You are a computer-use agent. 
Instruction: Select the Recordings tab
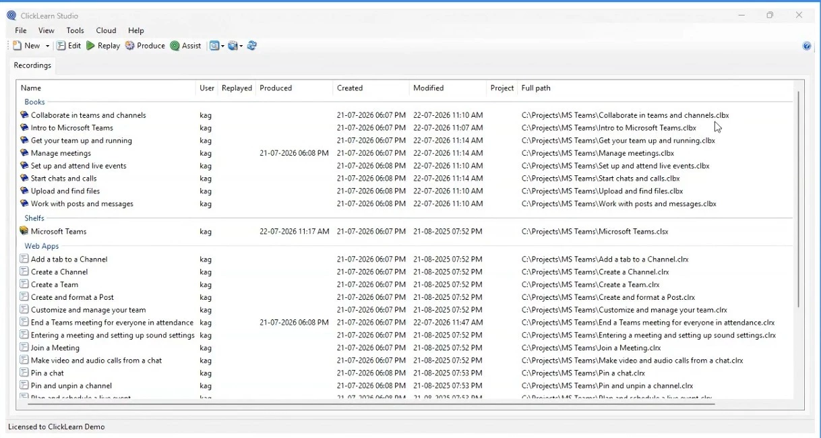click(32, 65)
